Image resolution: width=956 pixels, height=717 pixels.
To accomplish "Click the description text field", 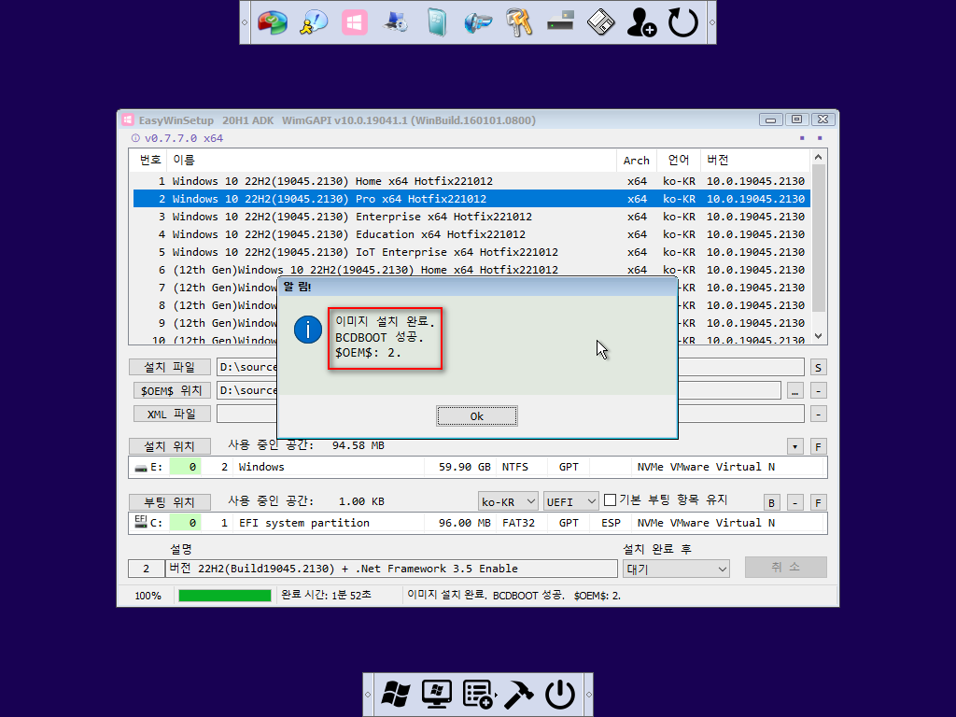I will tap(391, 569).
